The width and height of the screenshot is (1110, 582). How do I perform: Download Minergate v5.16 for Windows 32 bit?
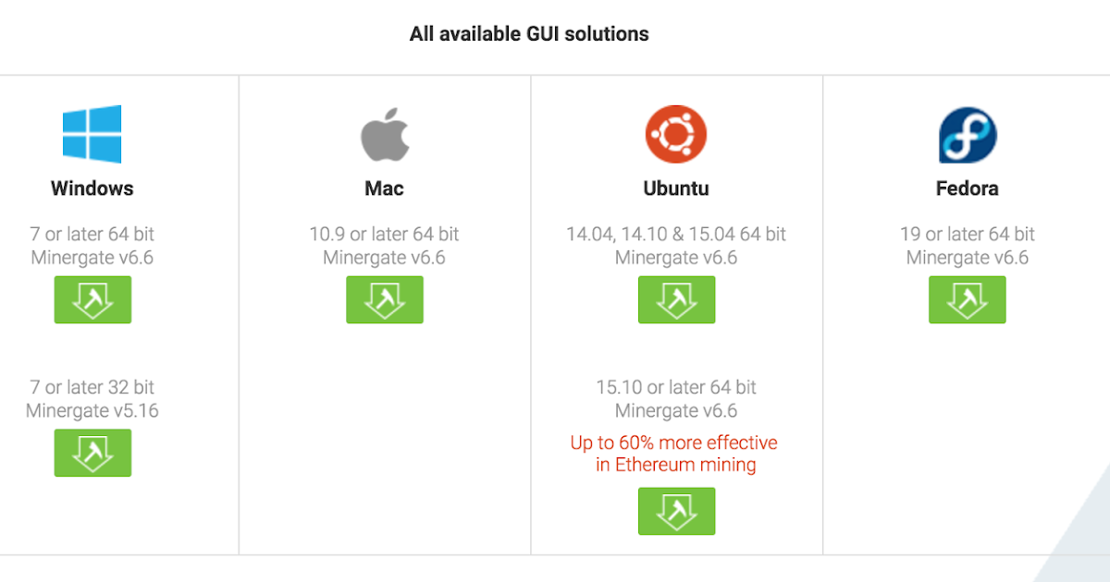[x=92, y=453]
